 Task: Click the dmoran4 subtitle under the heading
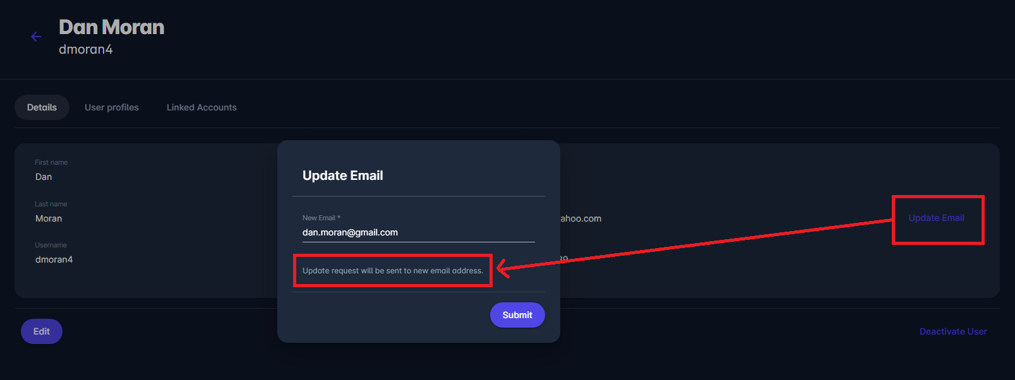click(x=86, y=49)
